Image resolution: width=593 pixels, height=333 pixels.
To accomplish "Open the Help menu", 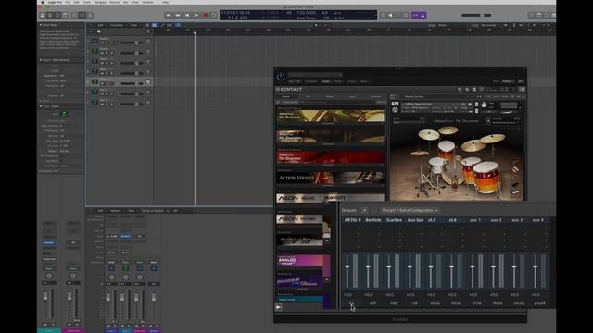I will 165,2.
